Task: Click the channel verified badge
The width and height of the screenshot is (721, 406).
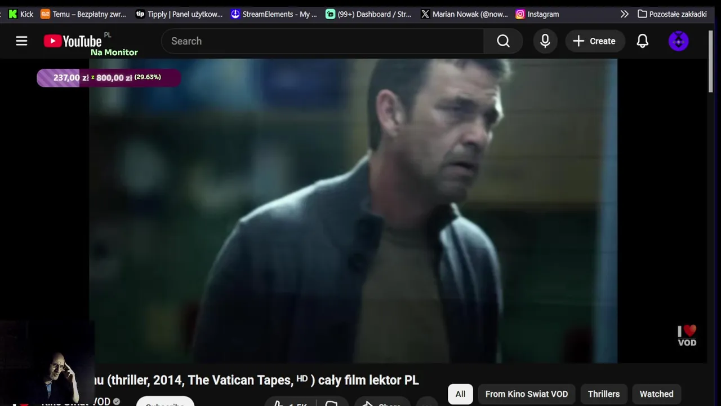Action: (x=117, y=401)
